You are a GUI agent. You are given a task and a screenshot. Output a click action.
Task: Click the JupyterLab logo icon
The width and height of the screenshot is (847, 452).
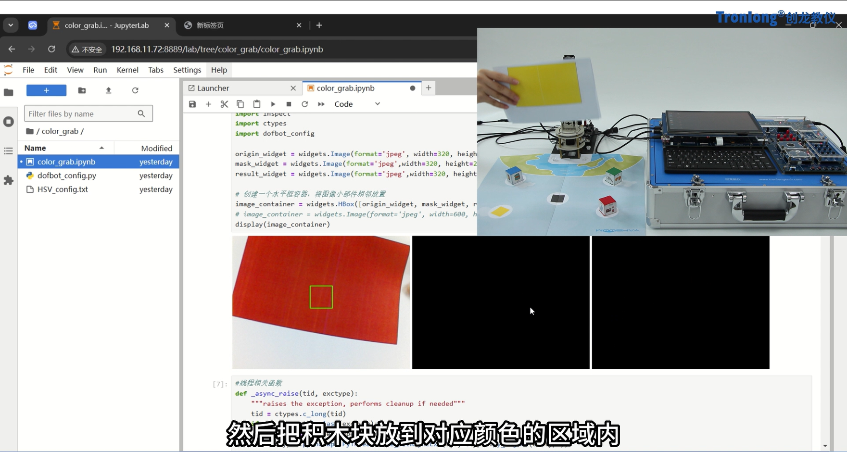[x=8, y=70]
